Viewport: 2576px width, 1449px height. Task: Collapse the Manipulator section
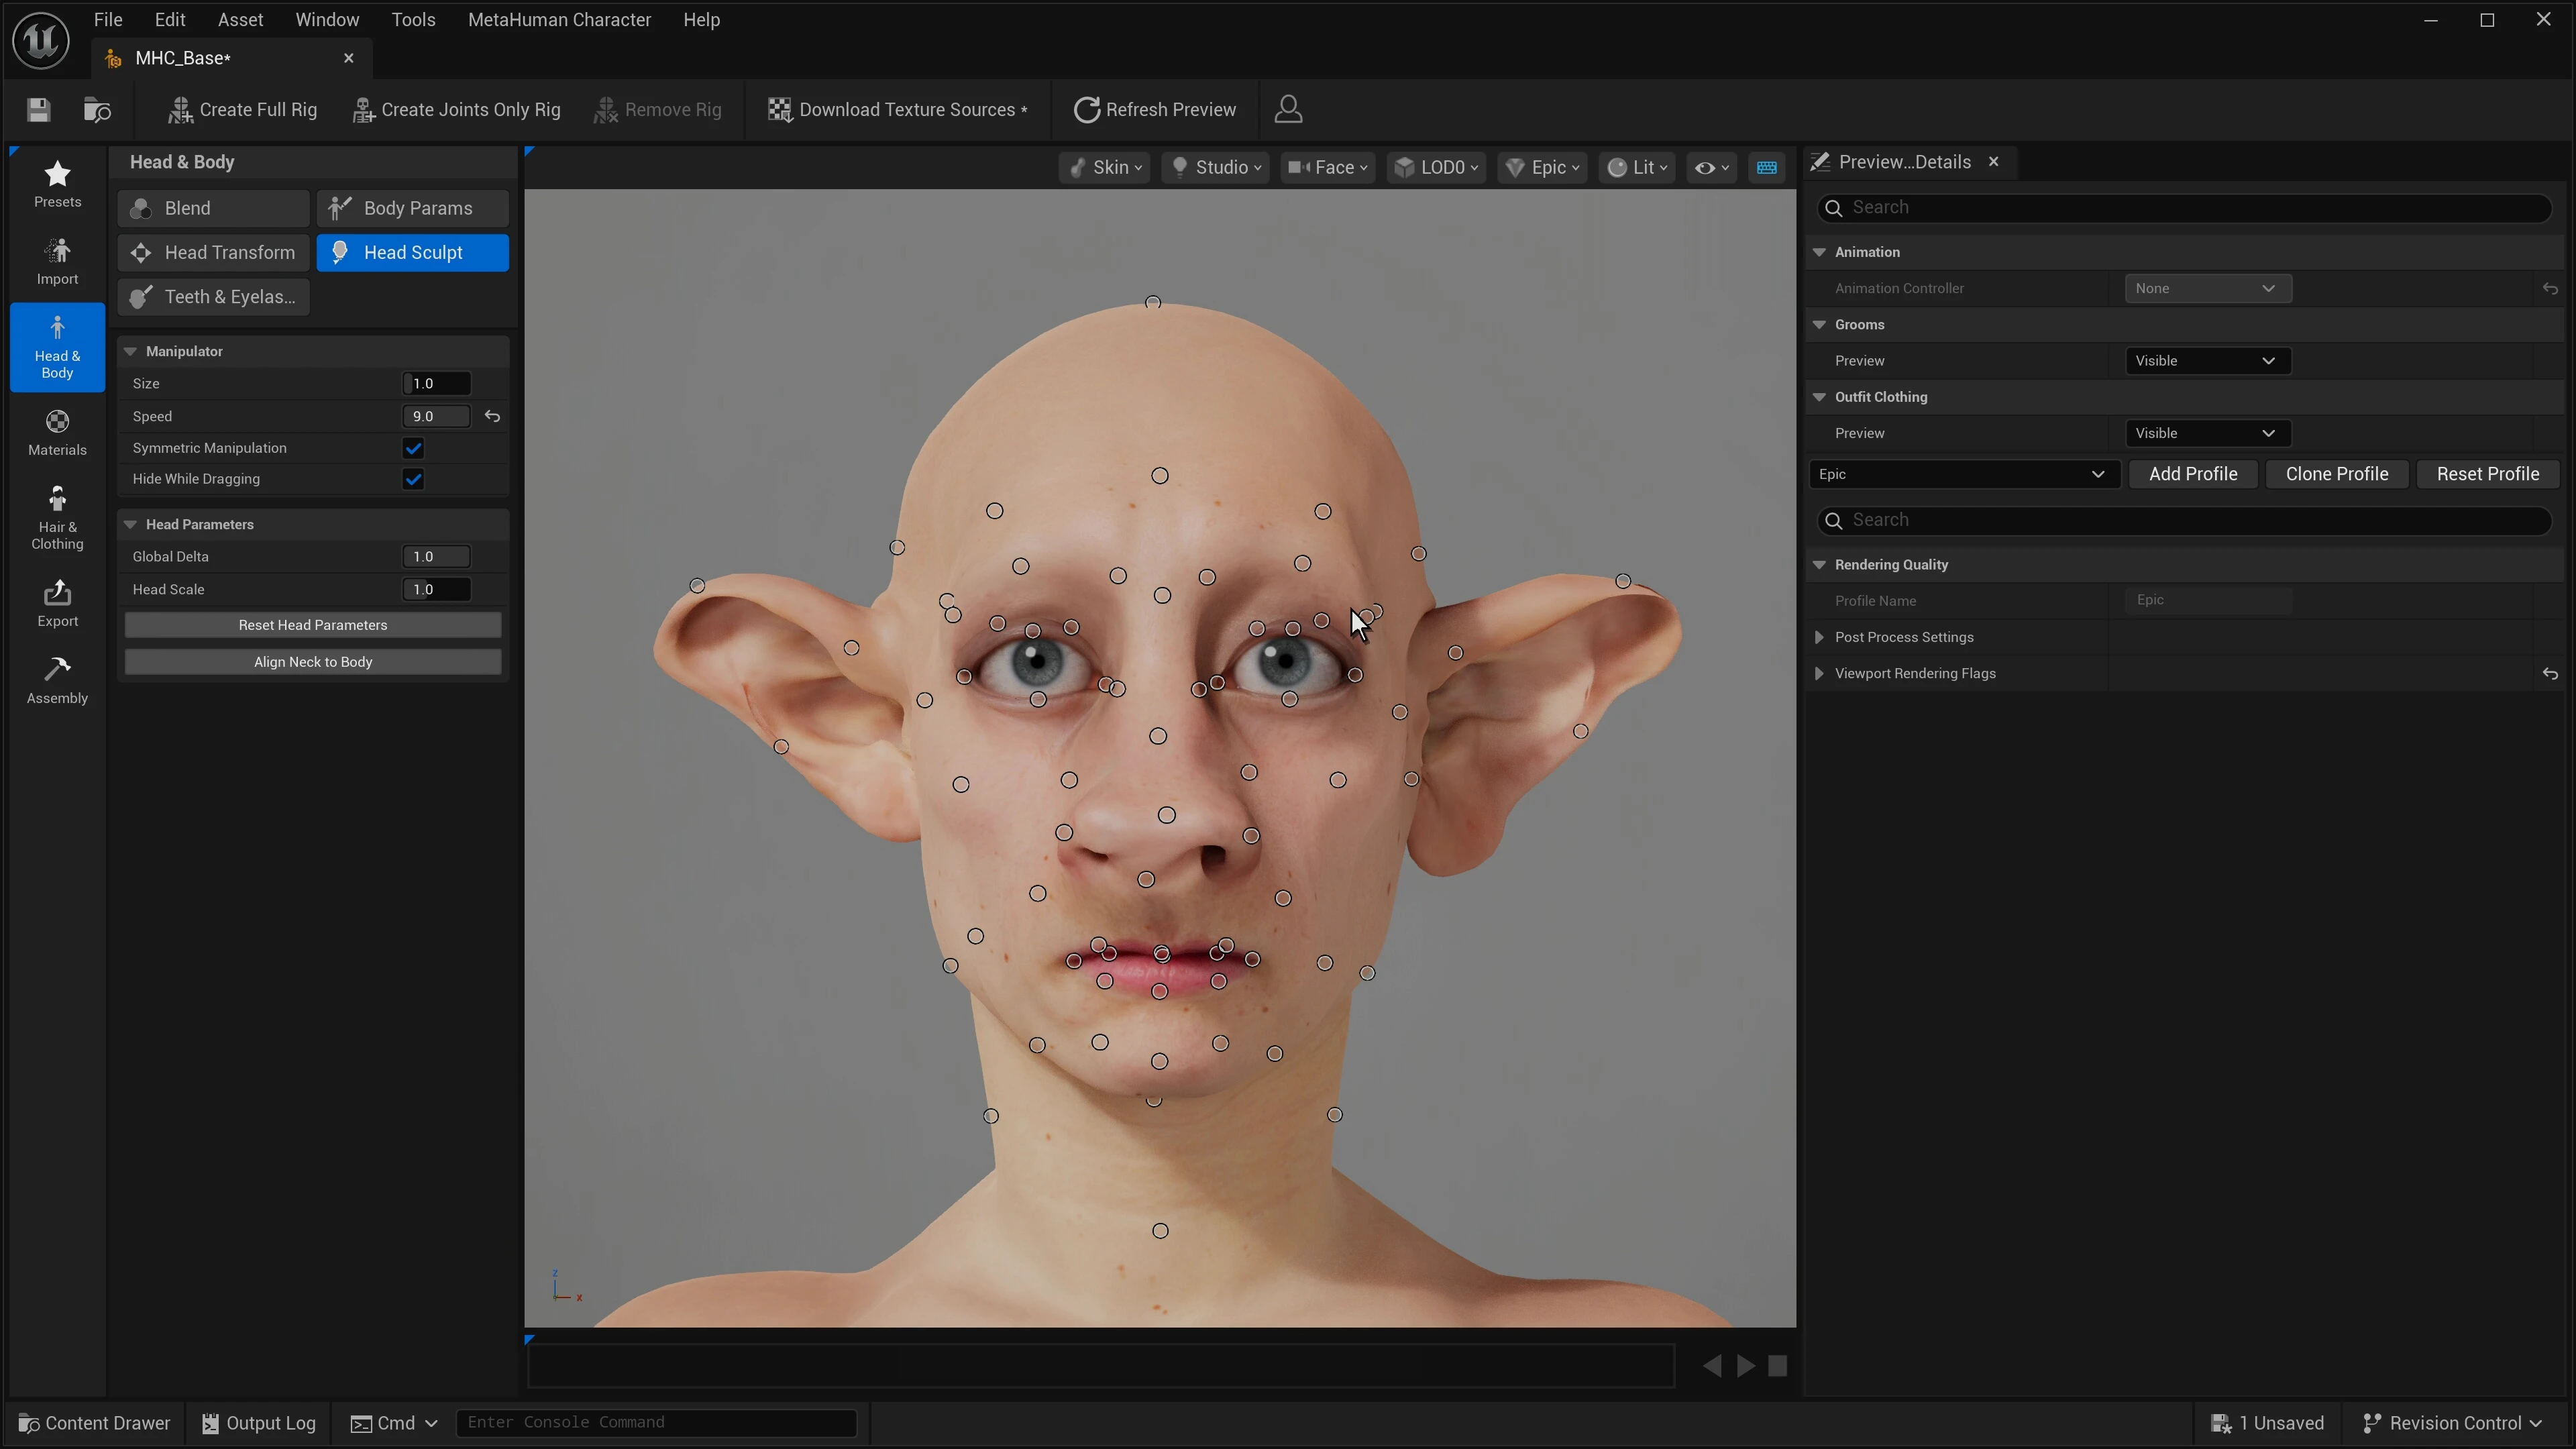(x=130, y=351)
